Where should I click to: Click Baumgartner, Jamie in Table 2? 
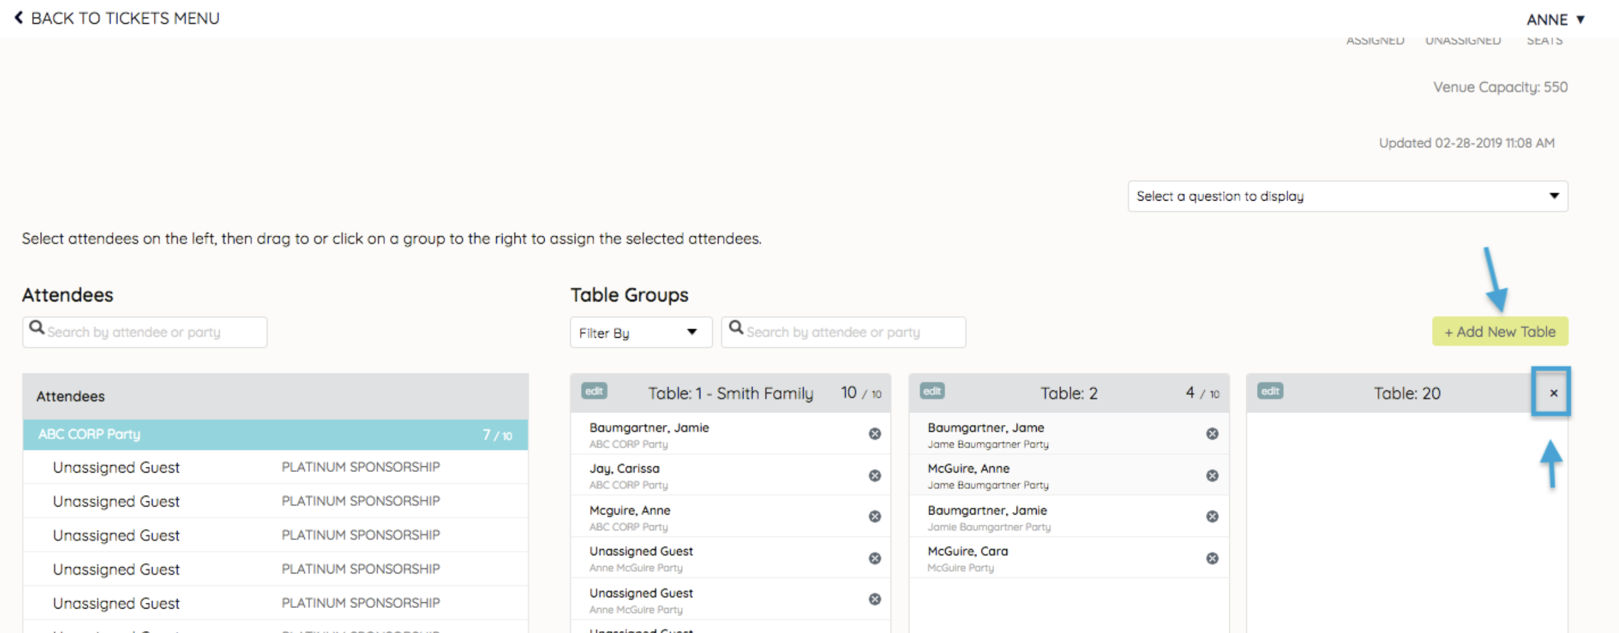click(x=986, y=510)
